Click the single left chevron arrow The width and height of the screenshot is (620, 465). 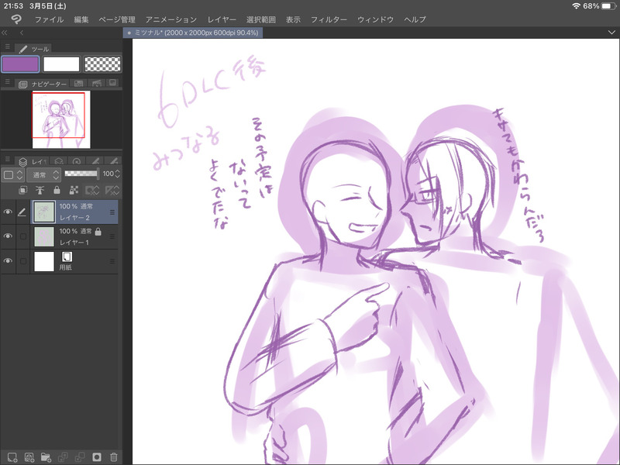click(x=22, y=33)
